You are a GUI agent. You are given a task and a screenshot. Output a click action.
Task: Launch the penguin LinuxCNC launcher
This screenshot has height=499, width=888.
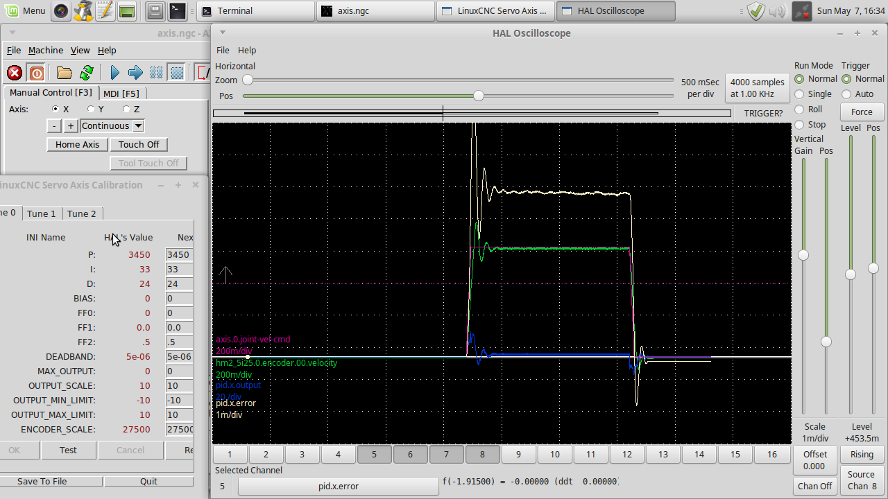tap(83, 10)
